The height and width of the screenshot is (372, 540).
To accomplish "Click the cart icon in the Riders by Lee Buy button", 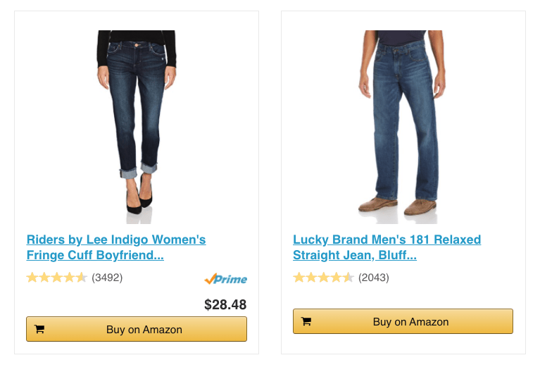I will (39, 329).
